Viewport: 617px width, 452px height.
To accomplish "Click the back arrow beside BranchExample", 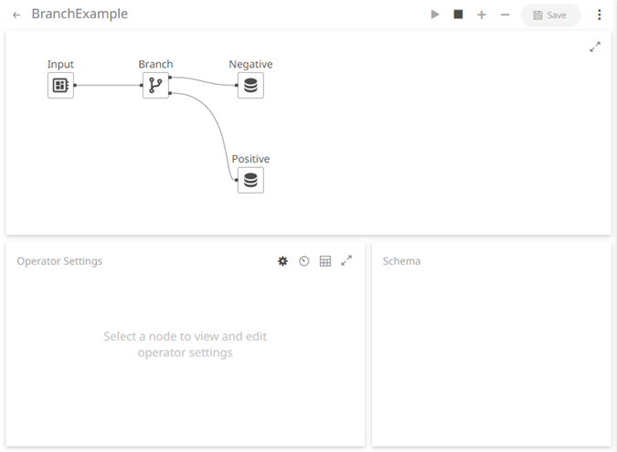I will pos(16,15).
